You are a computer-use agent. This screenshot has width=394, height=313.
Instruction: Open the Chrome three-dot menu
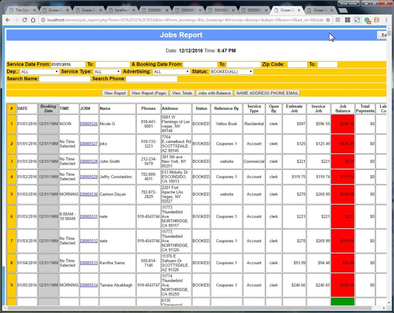[x=386, y=20]
